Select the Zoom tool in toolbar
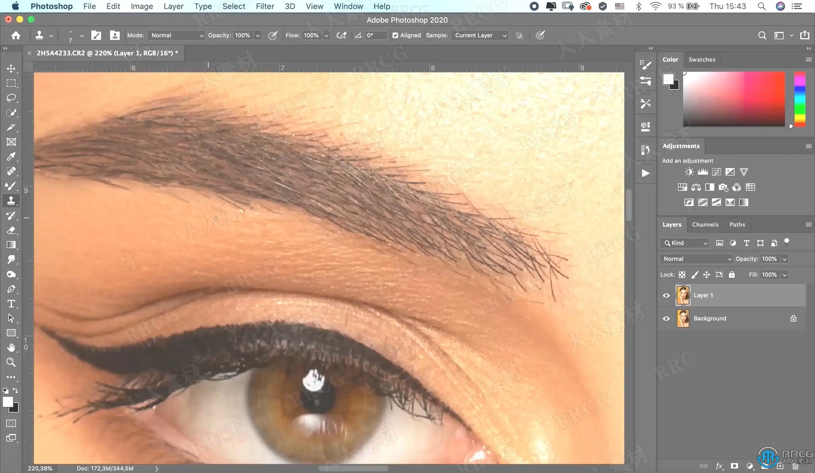815x473 pixels. [x=11, y=362]
